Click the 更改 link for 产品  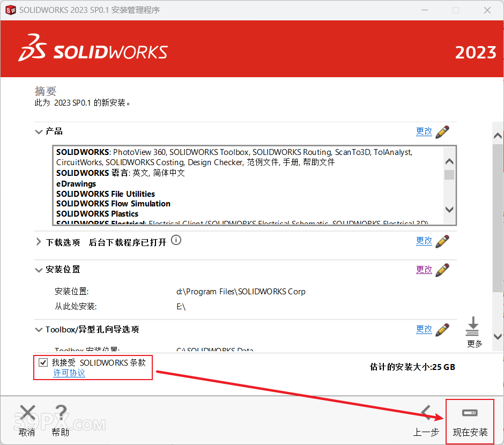(424, 131)
